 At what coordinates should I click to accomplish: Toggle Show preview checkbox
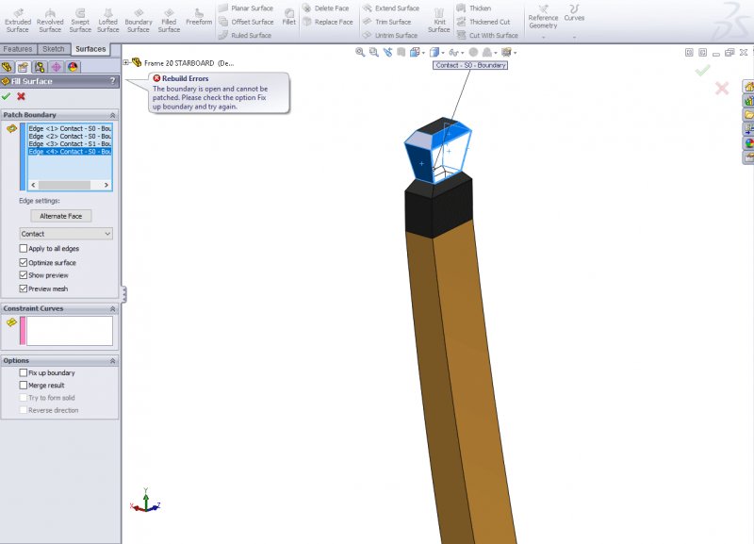point(23,275)
